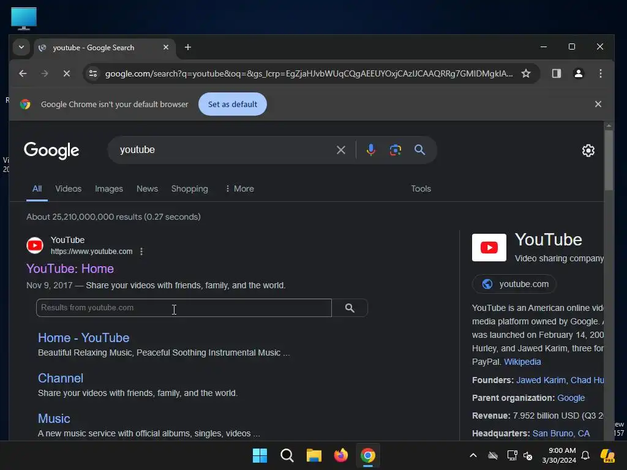Viewport: 627px width, 470px height.
Task: Close the youtube - Google Search tab
Action: pyautogui.click(x=165, y=47)
